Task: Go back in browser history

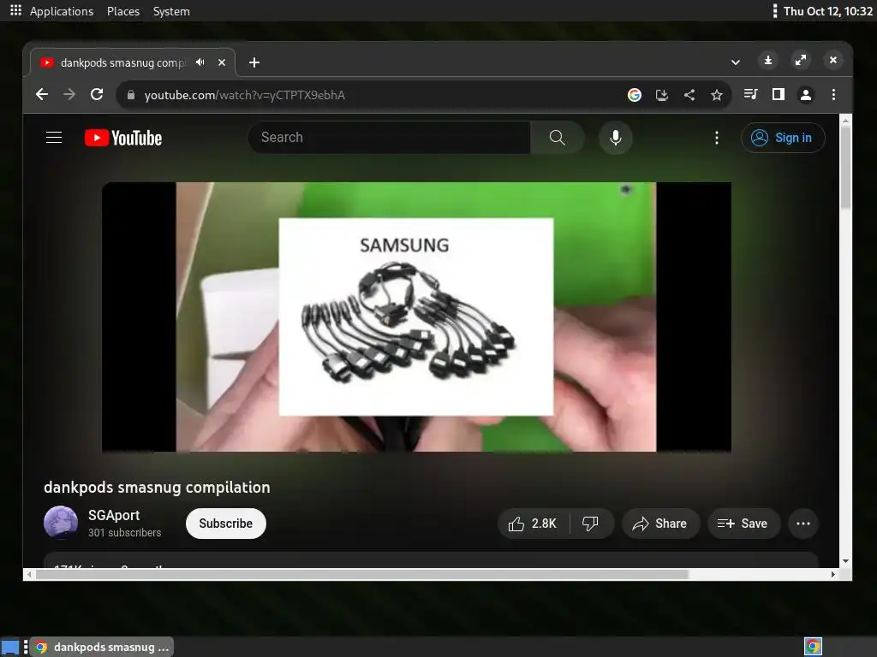Action: 42,94
